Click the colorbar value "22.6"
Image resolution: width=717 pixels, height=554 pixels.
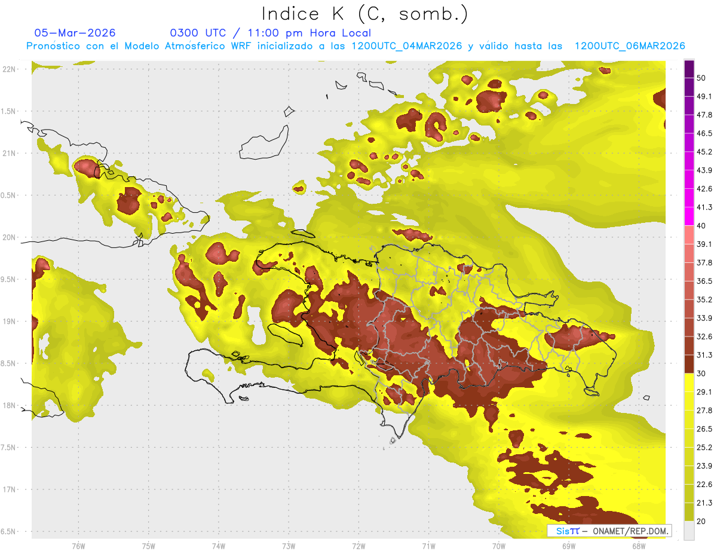tap(704, 485)
